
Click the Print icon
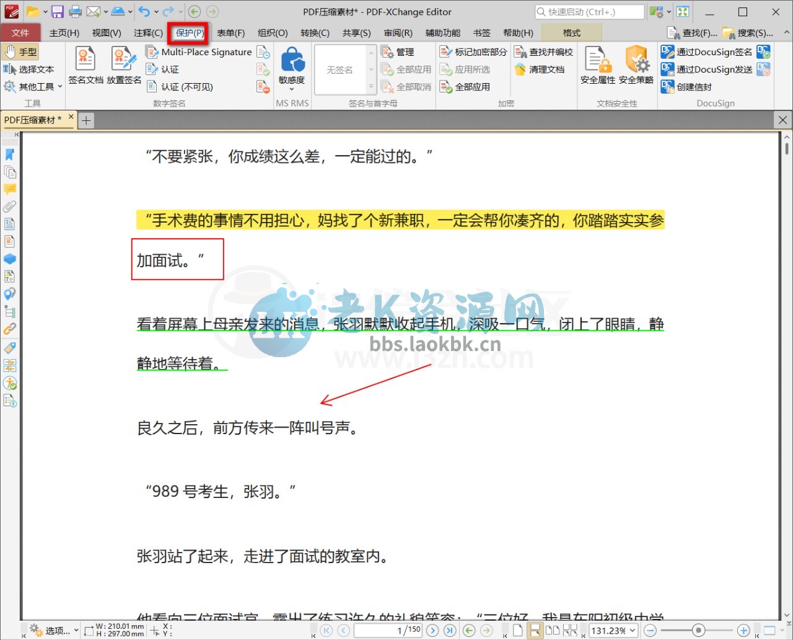coord(76,11)
